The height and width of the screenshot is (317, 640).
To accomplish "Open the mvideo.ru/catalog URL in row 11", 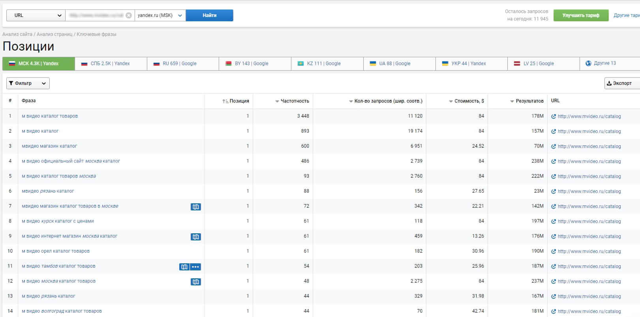I will (589, 266).
